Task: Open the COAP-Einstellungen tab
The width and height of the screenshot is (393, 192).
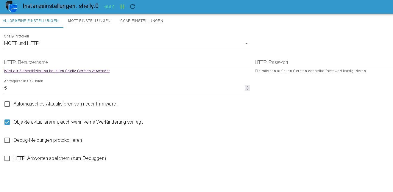Action: [142, 21]
